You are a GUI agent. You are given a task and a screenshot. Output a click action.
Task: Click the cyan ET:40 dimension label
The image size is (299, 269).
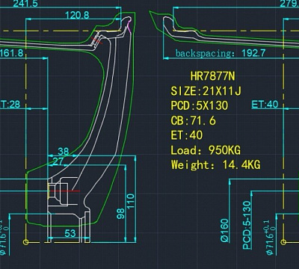pyautogui.click(x=265, y=104)
